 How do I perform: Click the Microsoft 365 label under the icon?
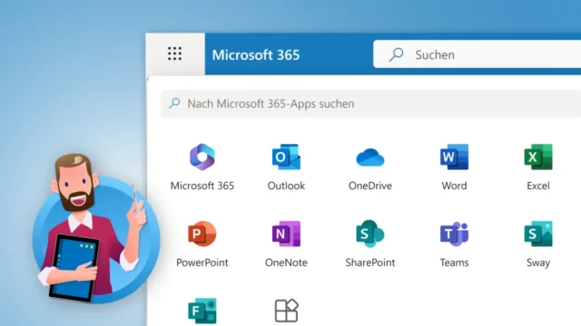(202, 186)
